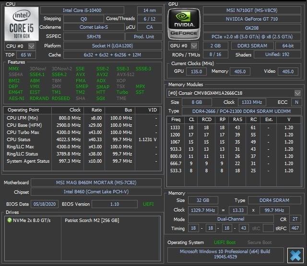Select the Stepping Q0 value
307x266 pixels.
tap(83, 19)
